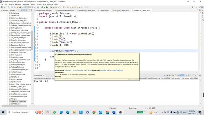Close the LinkedList_Demo.java editor tab

151,11
